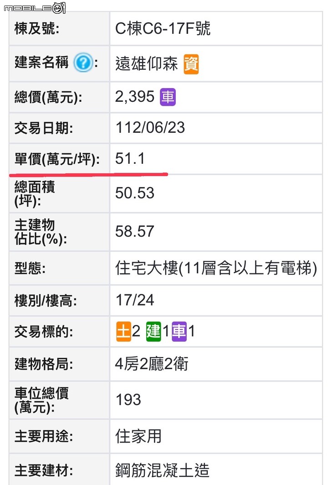This screenshot has height=485, width=328.
Task: Click the Mobile01 logo watermark
Action: (x=35, y=8)
